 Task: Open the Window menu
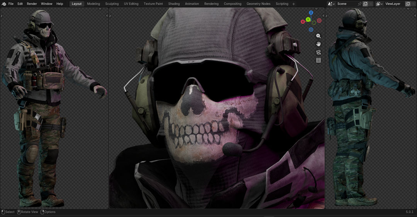[47, 4]
